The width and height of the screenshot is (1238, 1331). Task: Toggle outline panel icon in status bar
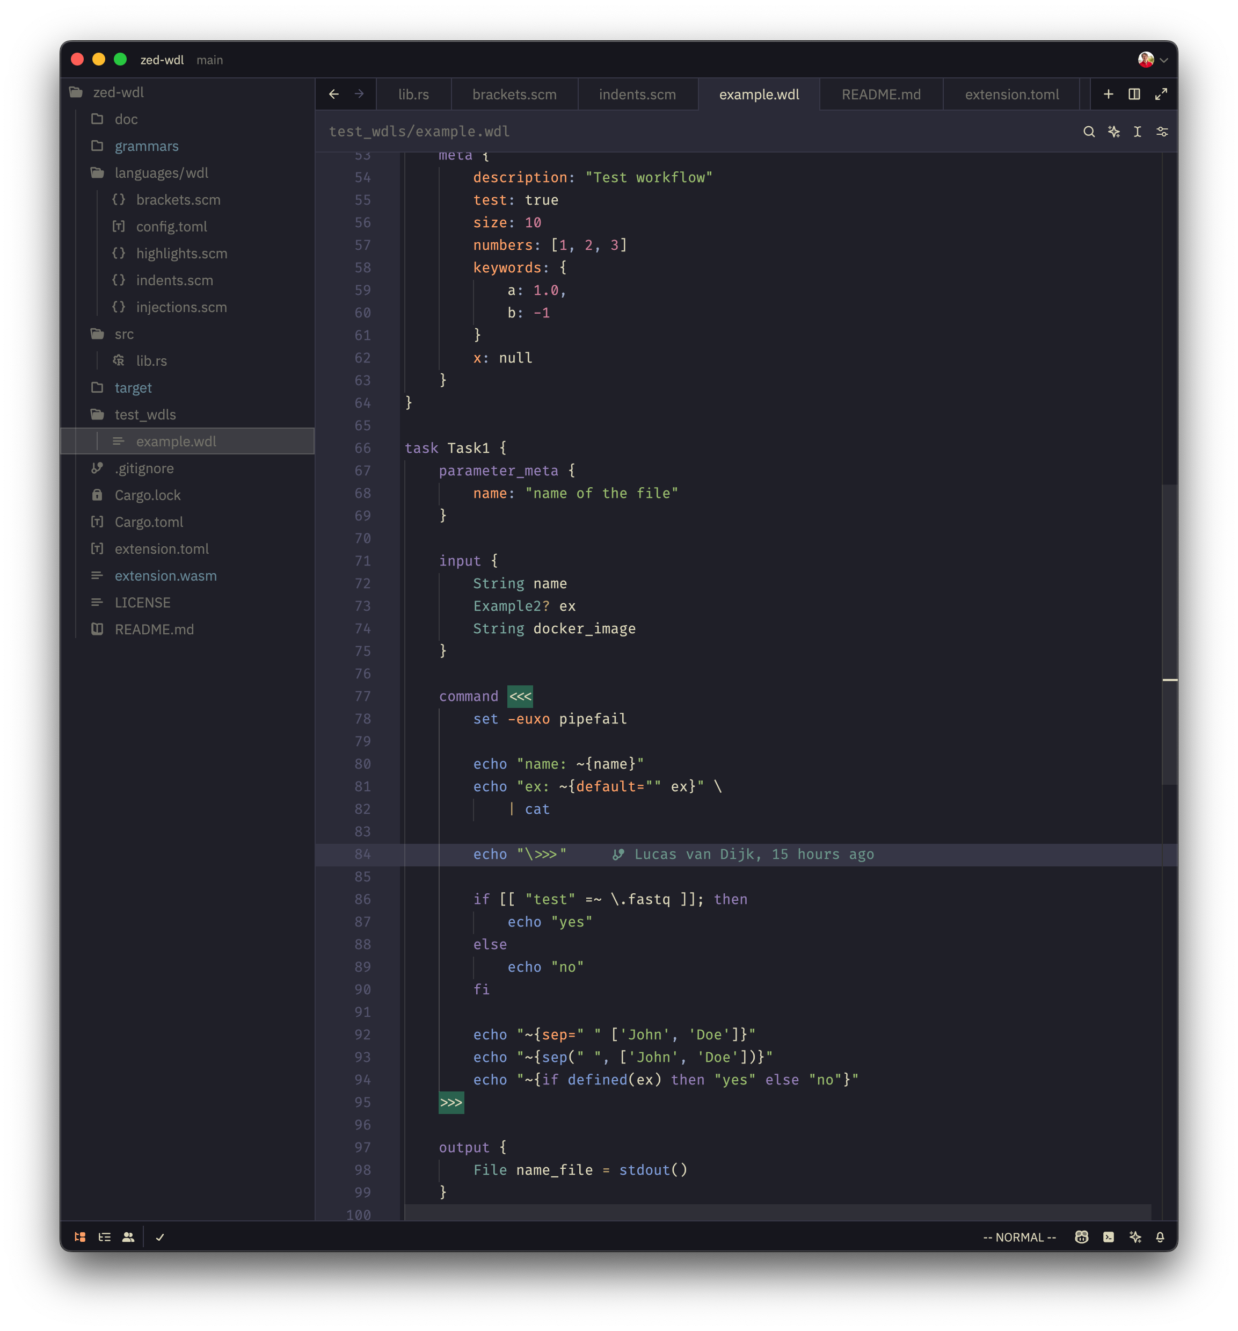104,1237
